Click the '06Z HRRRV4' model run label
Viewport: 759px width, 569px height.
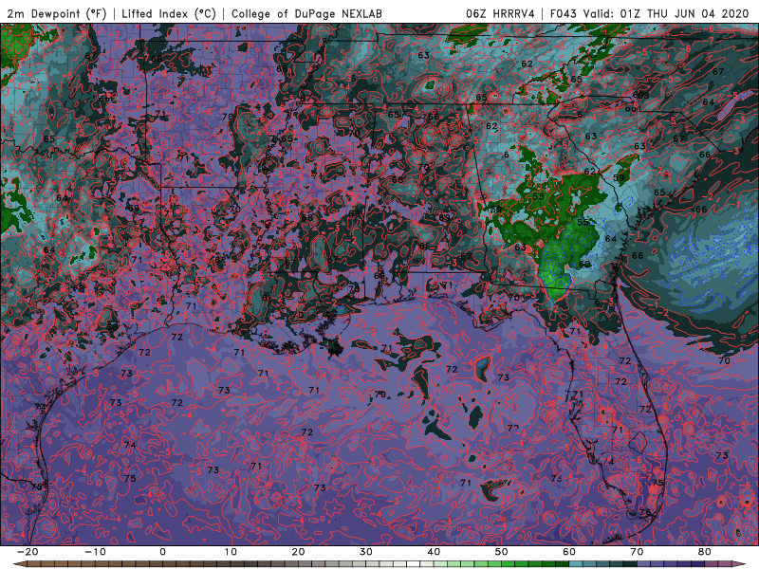tap(500, 13)
